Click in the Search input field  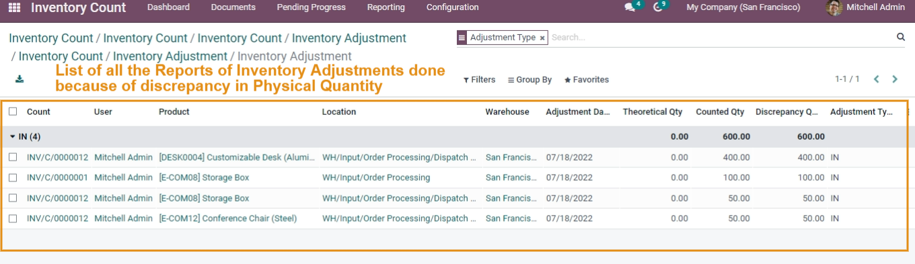pos(720,38)
